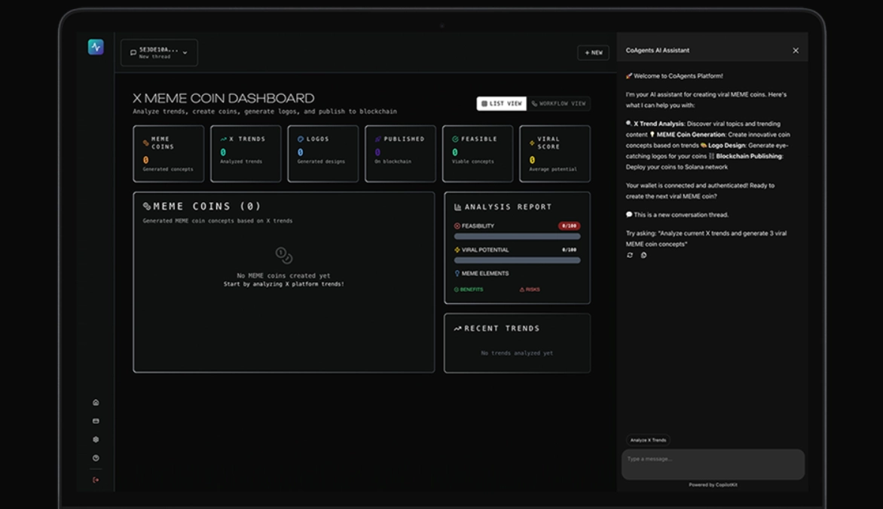Screen dimensions: 883x509
Task: Click the regenerate response icon in chat
Action: (x=630, y=256)
